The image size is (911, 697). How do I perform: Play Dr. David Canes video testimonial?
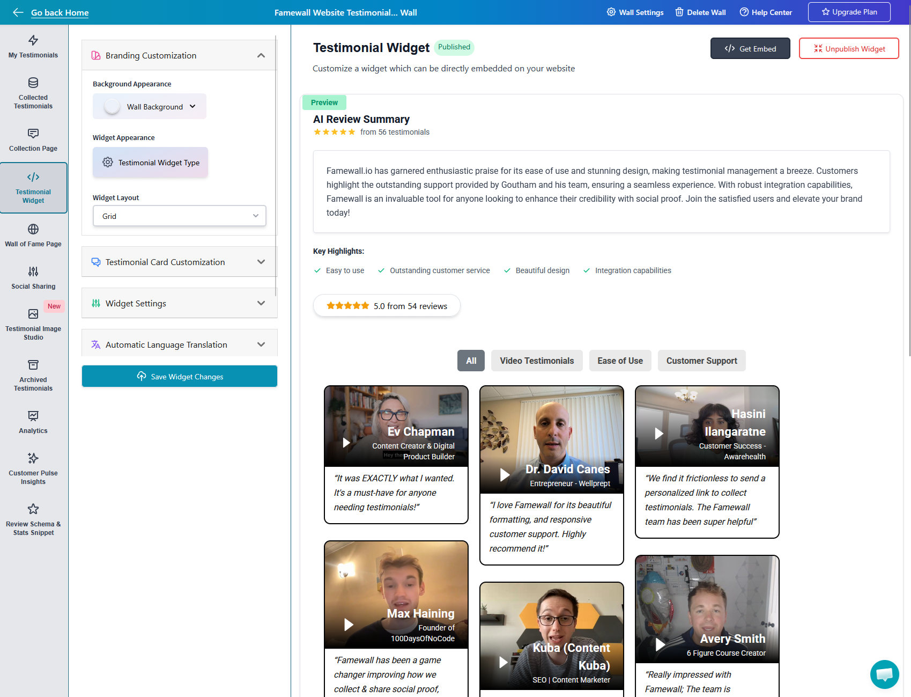click(505, 475)
